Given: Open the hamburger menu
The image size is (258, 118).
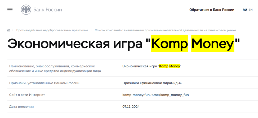Looking at the screenshot, I should pos(10,10).
